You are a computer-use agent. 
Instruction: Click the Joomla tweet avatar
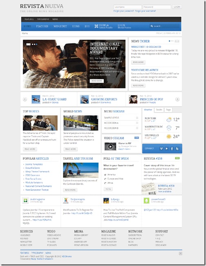pos(66,201)
